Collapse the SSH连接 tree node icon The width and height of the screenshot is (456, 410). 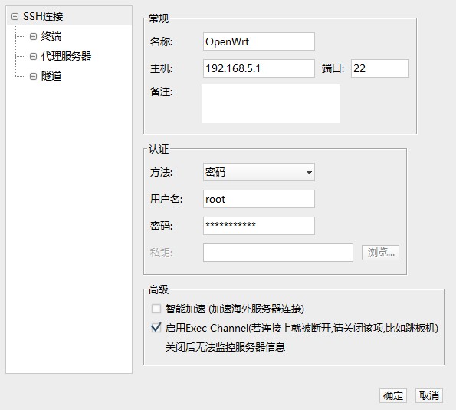(x=15, y=17)
